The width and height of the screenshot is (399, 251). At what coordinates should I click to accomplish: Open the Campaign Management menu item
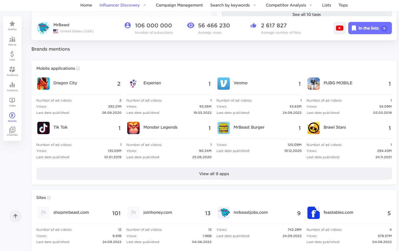(179, 5)
